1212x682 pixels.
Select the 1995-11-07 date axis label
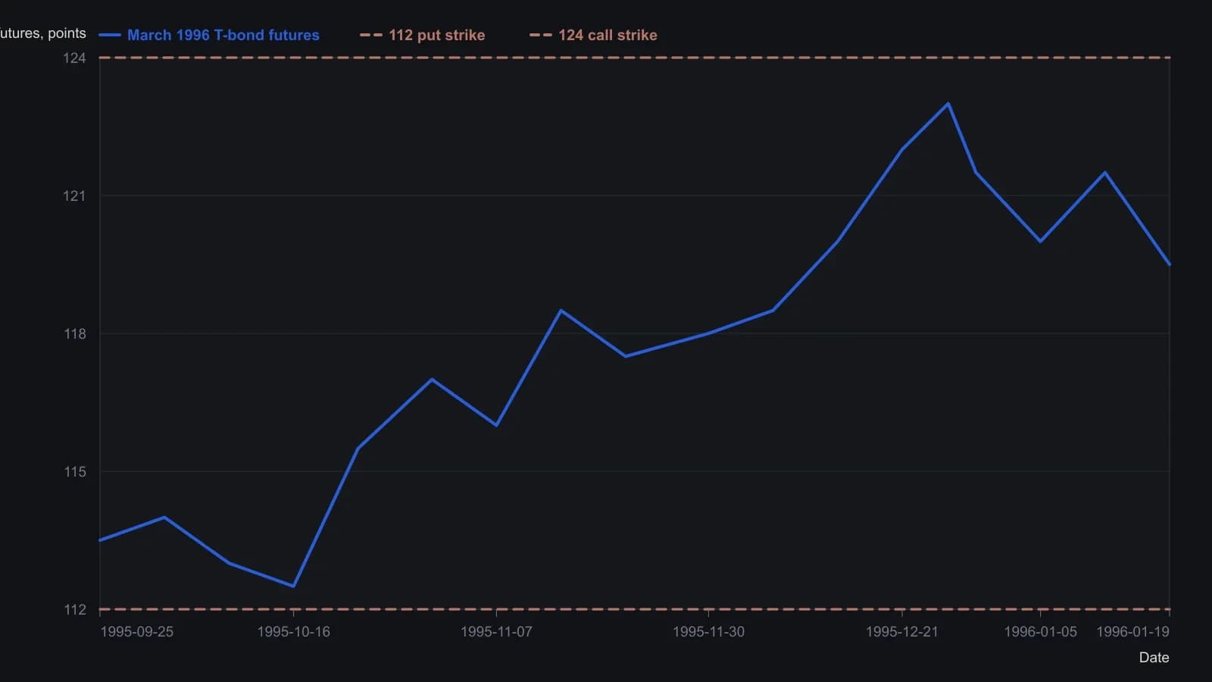pos(496,632)
